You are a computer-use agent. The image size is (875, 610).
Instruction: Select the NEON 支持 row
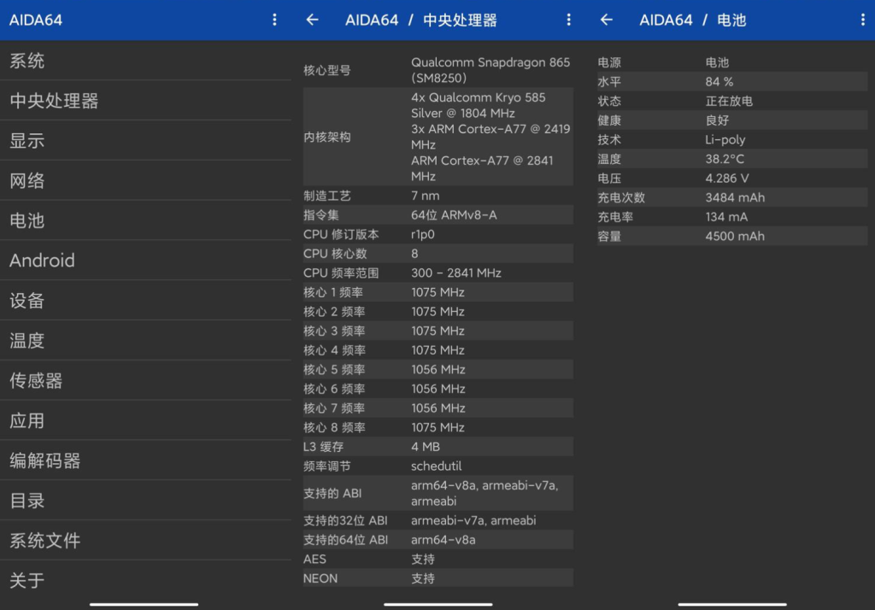438,578
